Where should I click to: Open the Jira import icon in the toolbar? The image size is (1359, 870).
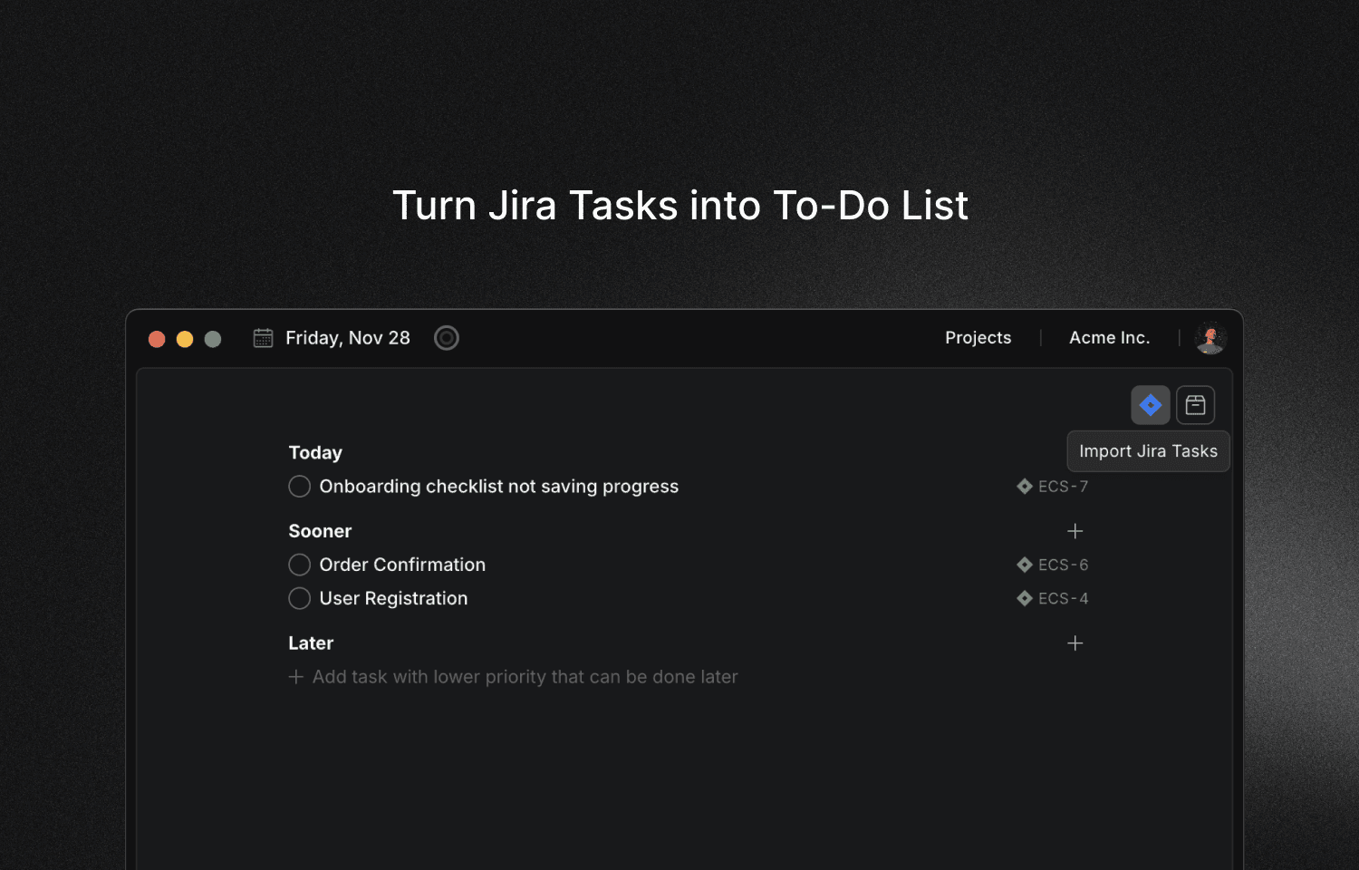pyautogui.click(x=1151, y=404)
